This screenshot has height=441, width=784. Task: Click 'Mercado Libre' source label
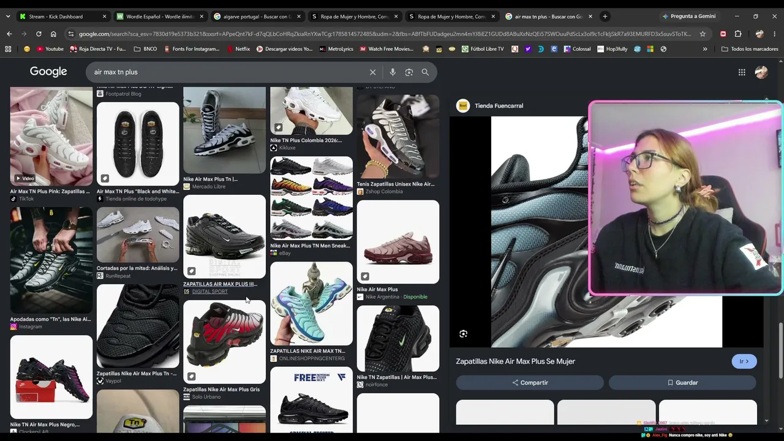click(x=209, y=187)
